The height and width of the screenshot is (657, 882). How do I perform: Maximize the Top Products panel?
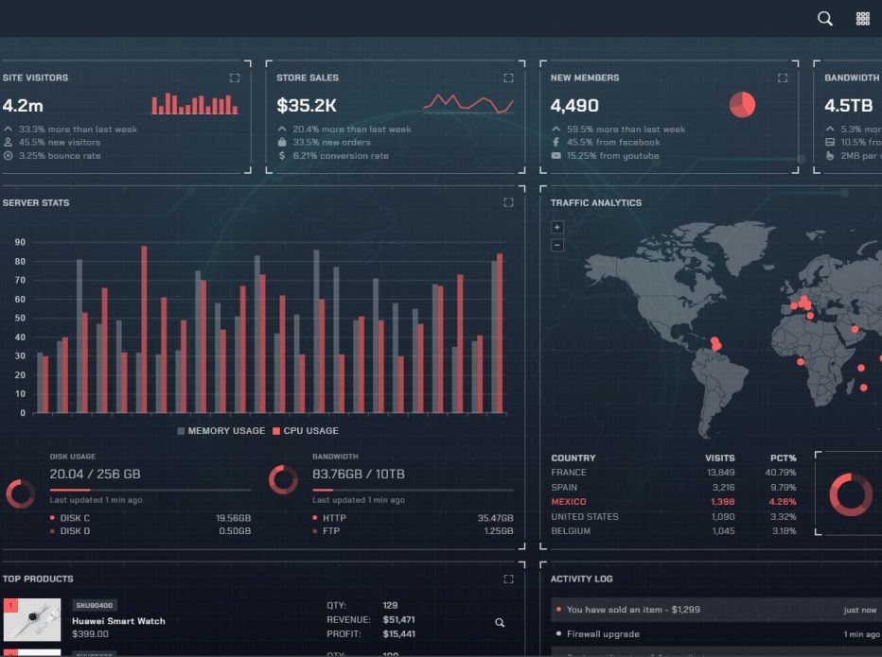pyautogui.click(x=508, y=579)
